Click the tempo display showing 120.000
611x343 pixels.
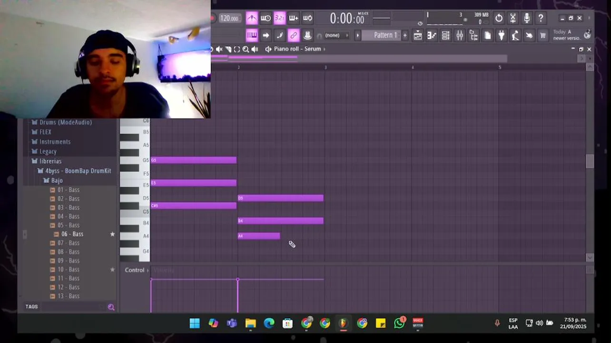(229, 19)
